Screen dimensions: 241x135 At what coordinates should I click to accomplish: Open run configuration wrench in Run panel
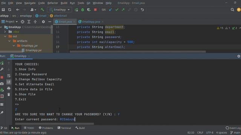pyautogui.click(x=2, y=69)
